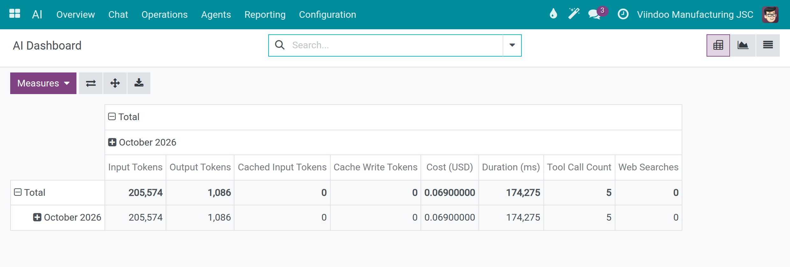Click Total row Tool Call Count 5
Image resolution: width=790 pixels, height=267 pixels.
pos(579,193)
